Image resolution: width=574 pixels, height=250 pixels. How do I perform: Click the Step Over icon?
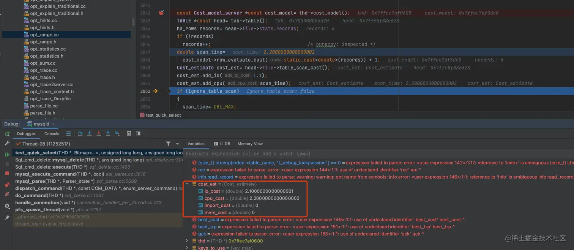(x=80, y=133)
